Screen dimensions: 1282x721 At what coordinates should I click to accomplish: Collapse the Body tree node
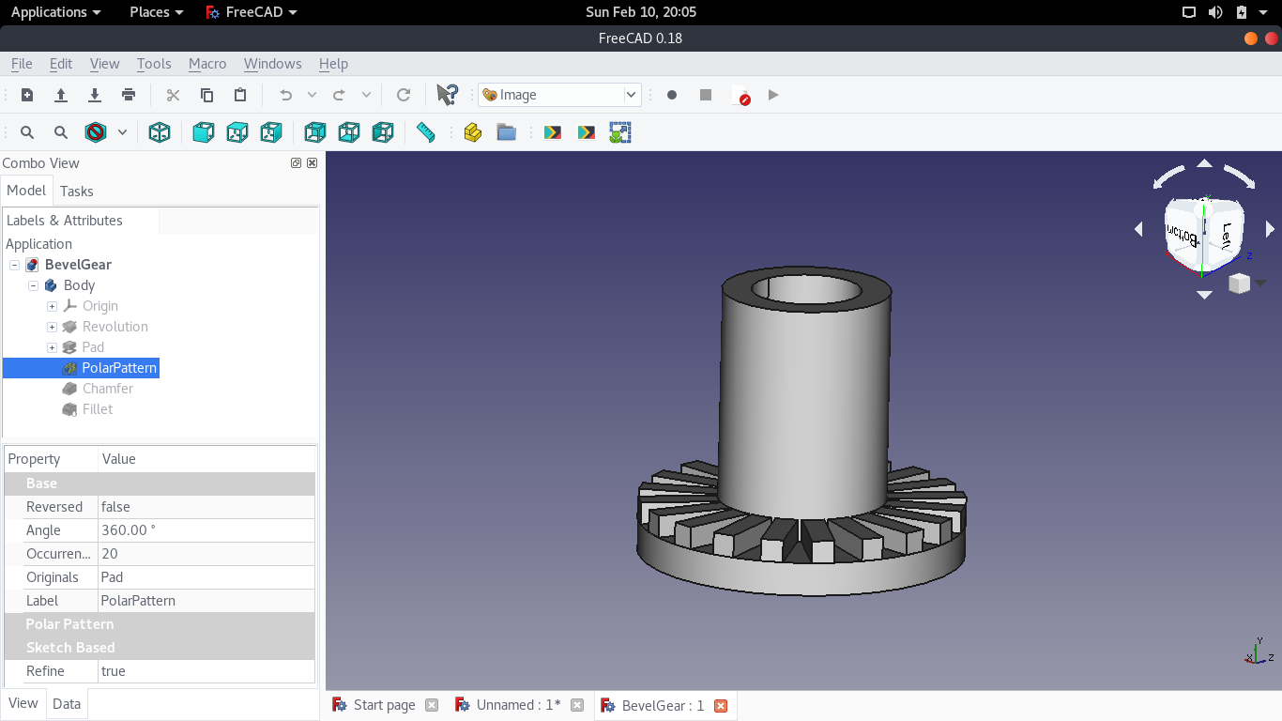pyautogui.click(x=34, y=285)
